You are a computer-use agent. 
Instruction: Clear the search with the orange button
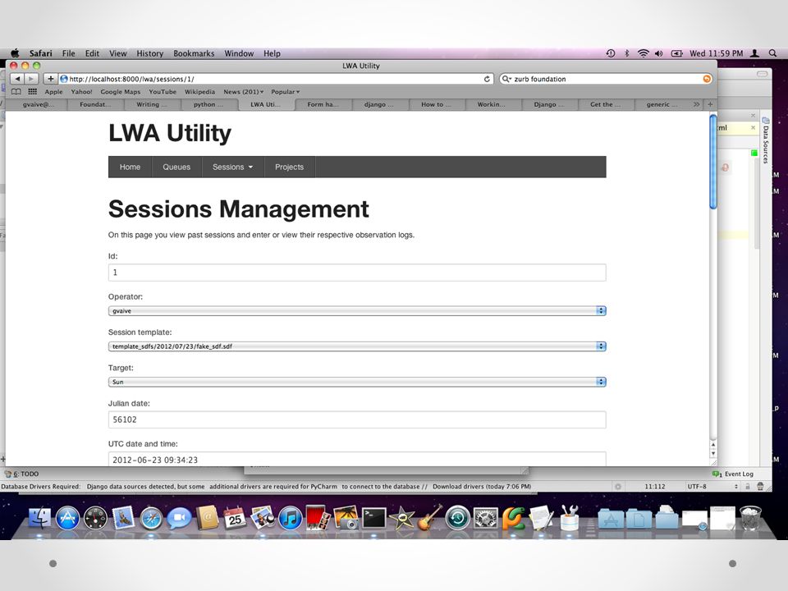pyautogui.click(x=707, y=79)
